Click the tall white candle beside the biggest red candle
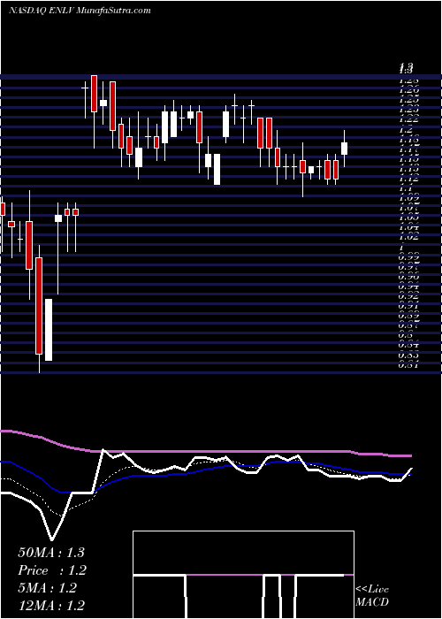This screenshot has width=442, height=619. (x=49, y=330)
